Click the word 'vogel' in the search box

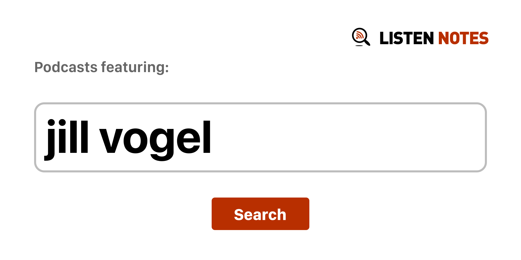[155, 140]
